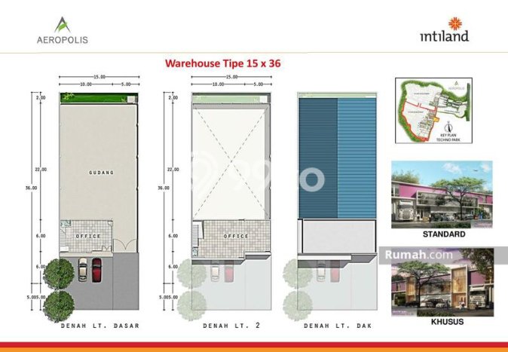This screenshot has height=352, width=508.
Task: Open the STANDARD facade rendering image
Action: point(442,194)
